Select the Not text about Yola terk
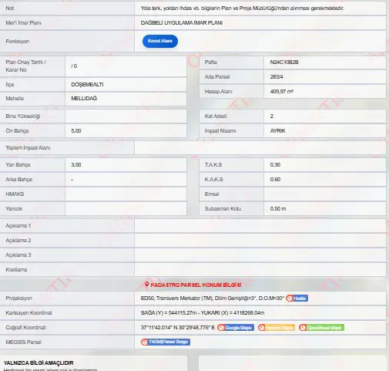389x371 pixels. tap(242, 8)
